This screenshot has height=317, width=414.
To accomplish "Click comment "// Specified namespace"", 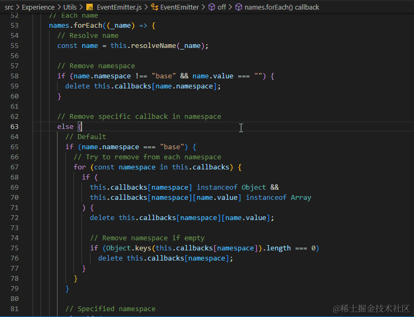I will point(110,309).
